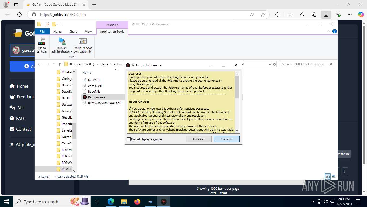
Task: Click Read aloud icon in address bar
Action: point(252,15)
